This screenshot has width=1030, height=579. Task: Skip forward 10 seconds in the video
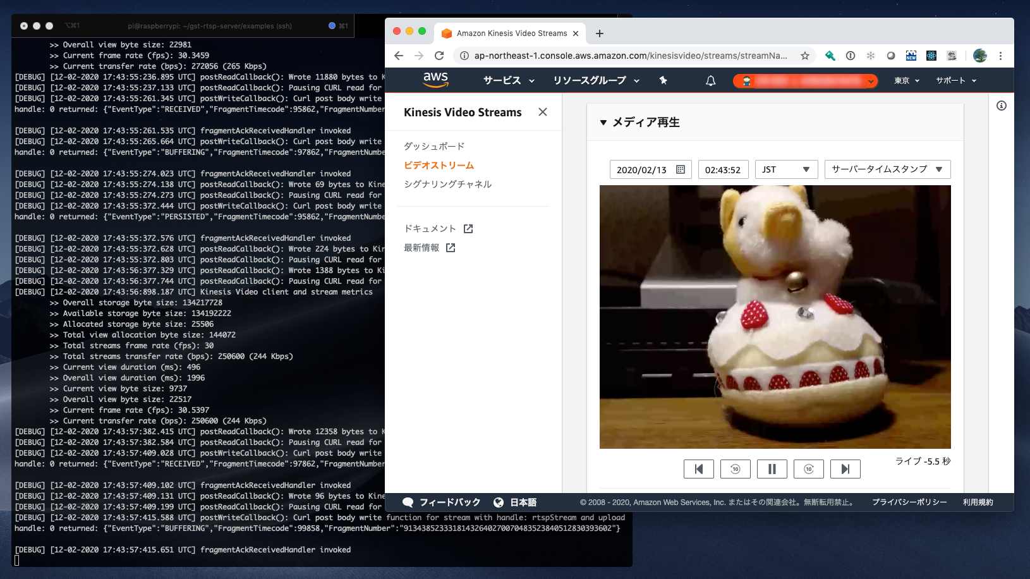click(809, 468)
